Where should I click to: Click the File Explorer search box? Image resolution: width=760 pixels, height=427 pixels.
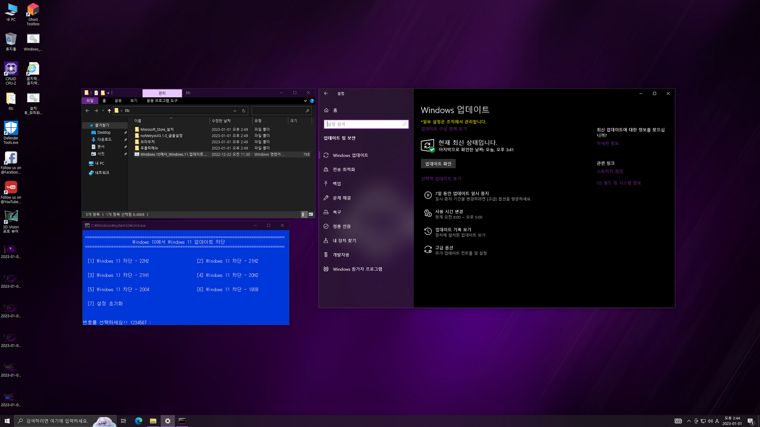coord(281,110)
